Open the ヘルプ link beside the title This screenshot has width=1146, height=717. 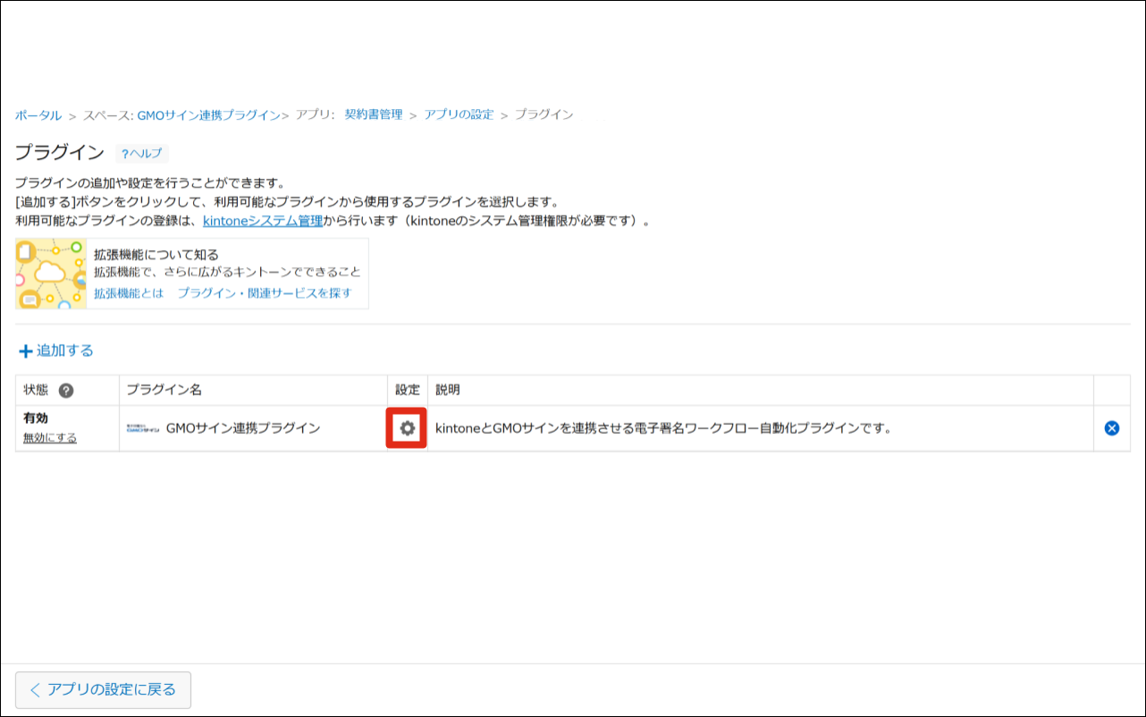coord(142,153)
